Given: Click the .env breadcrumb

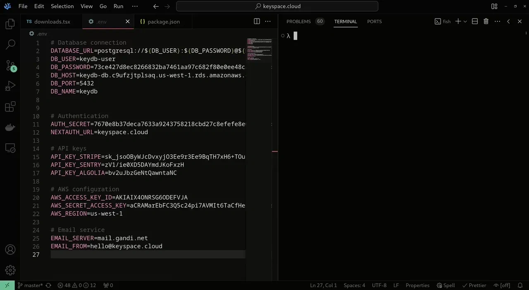Looking at the screenshot, I should 38,34.
